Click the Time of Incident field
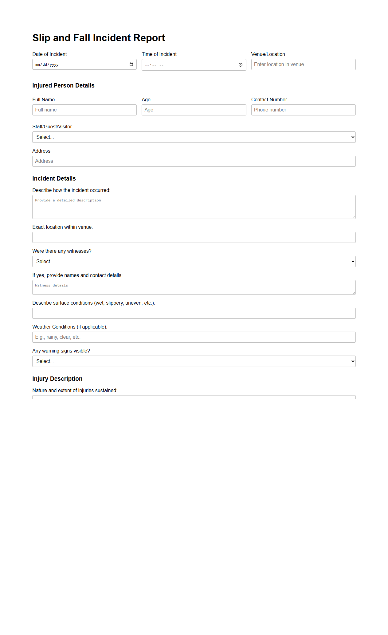Screen dimensions: 388x635 184,64
